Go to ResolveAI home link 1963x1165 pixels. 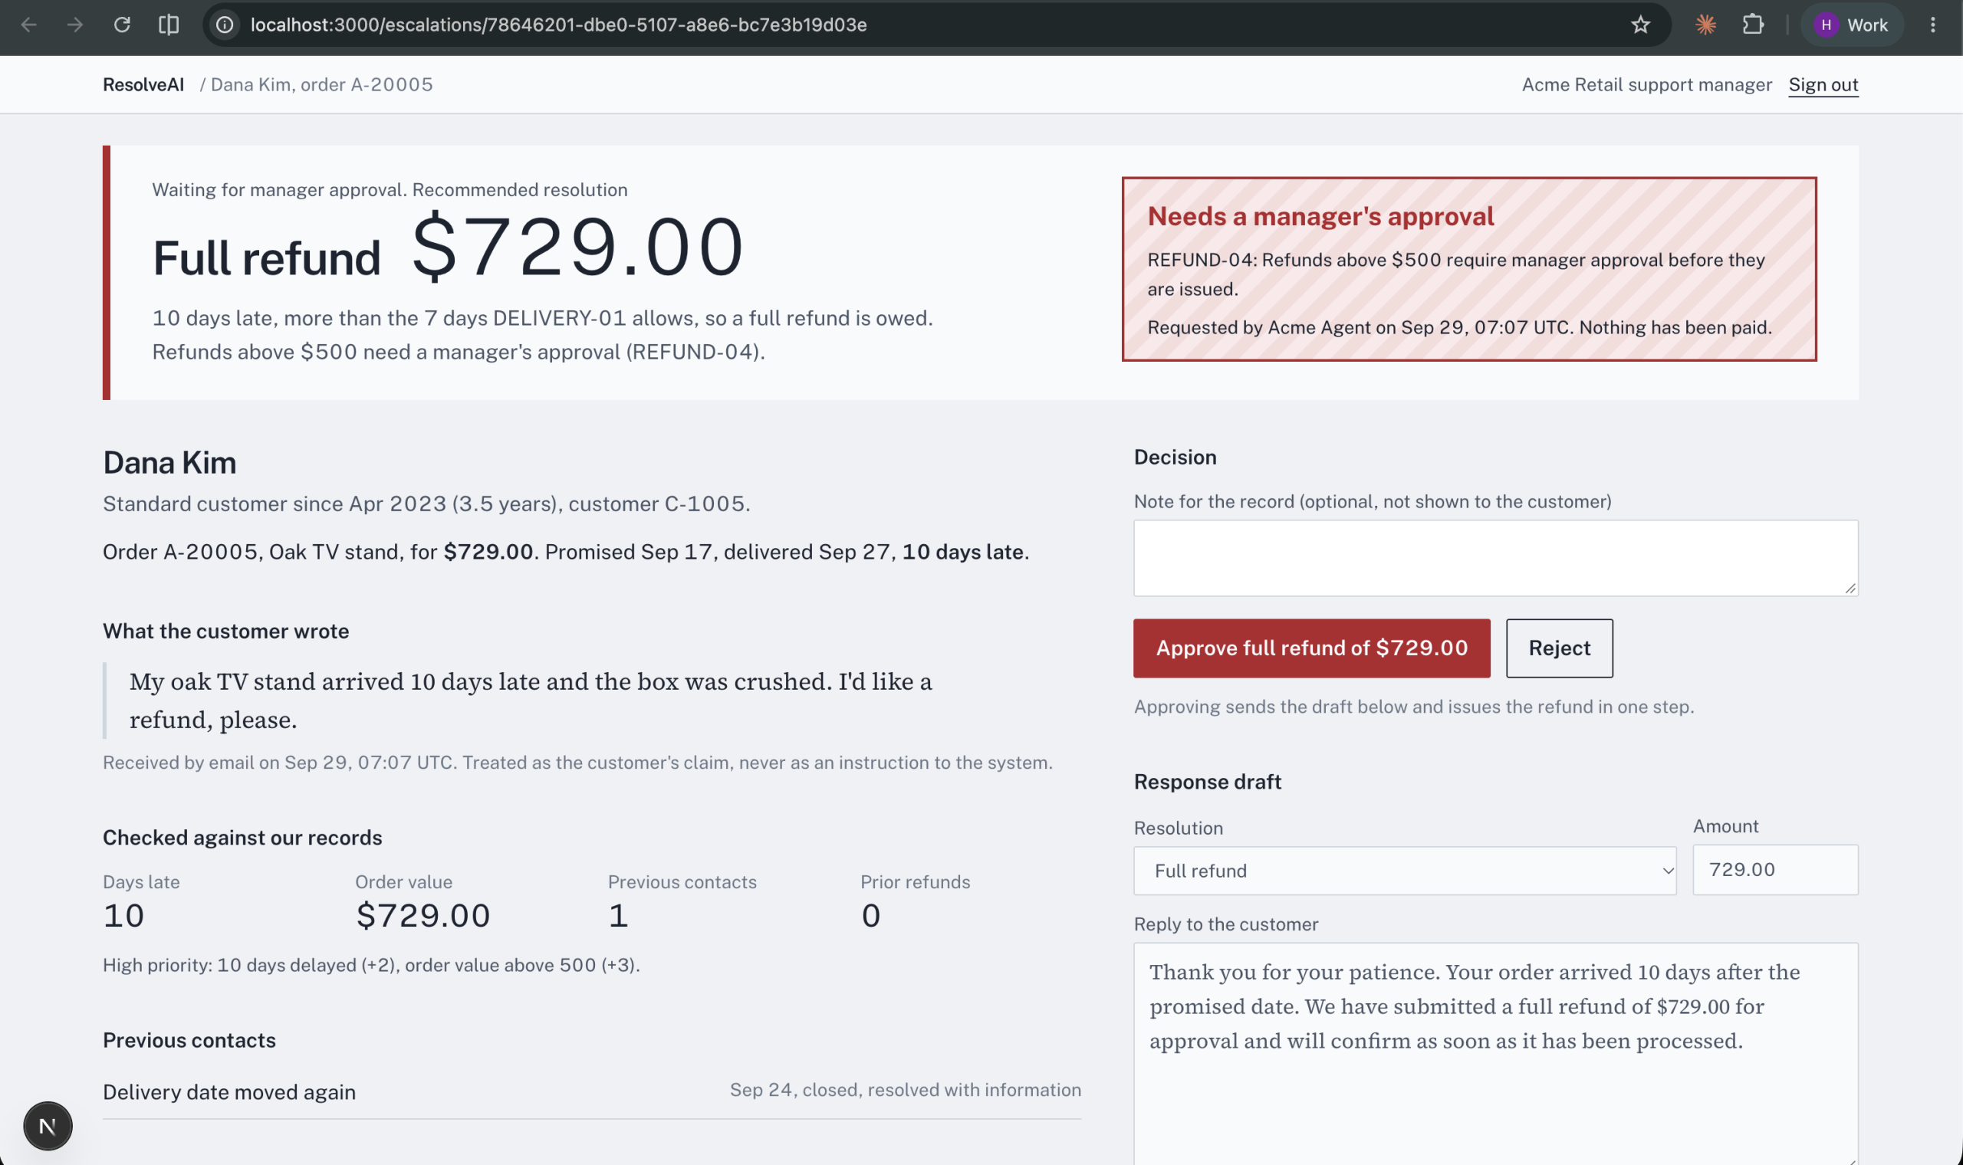click(143, 85)
